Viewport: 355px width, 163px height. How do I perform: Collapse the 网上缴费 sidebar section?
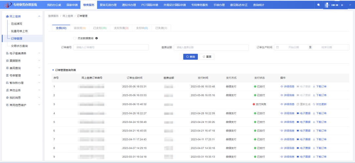[x=39, y=16]
